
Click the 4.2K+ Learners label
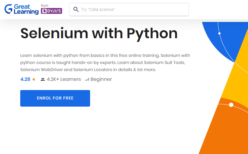pyautogui.click(x=64, y=79)
